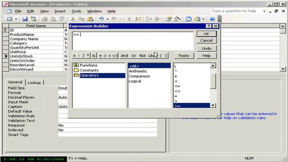Click the Not operator button
288x162 pixels.
click(x=142, y=56)
